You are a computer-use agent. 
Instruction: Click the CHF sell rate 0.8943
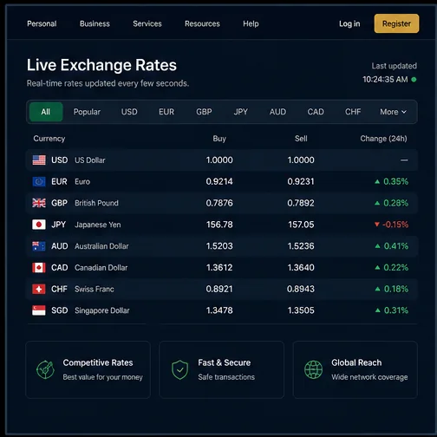tap(301, 289)
